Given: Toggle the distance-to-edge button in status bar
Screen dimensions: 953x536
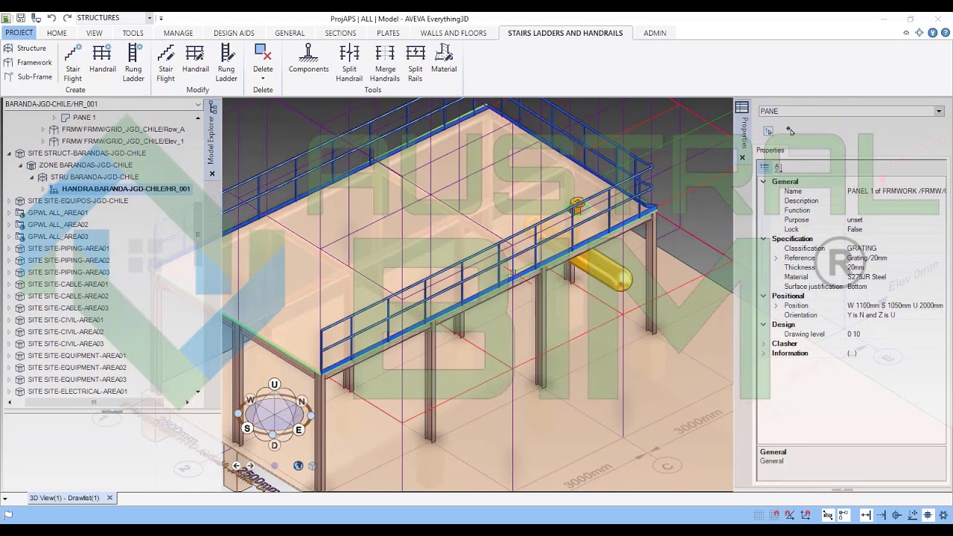Looking at the screenshot, I should [x=866, y=515].
